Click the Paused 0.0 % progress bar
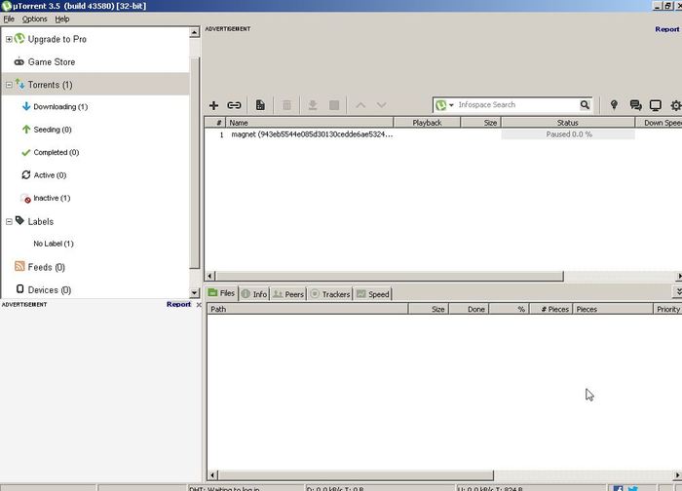 point(568,134)
